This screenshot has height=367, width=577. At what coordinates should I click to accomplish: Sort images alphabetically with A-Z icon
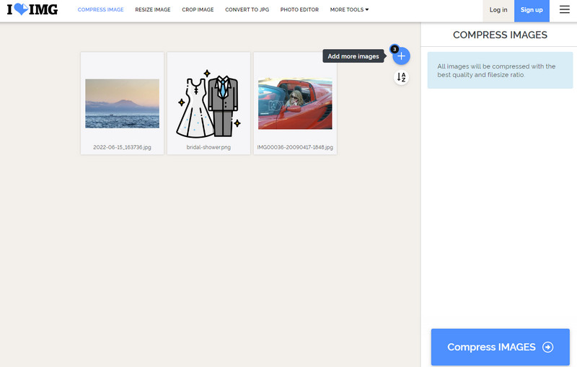tap(402, 77)
